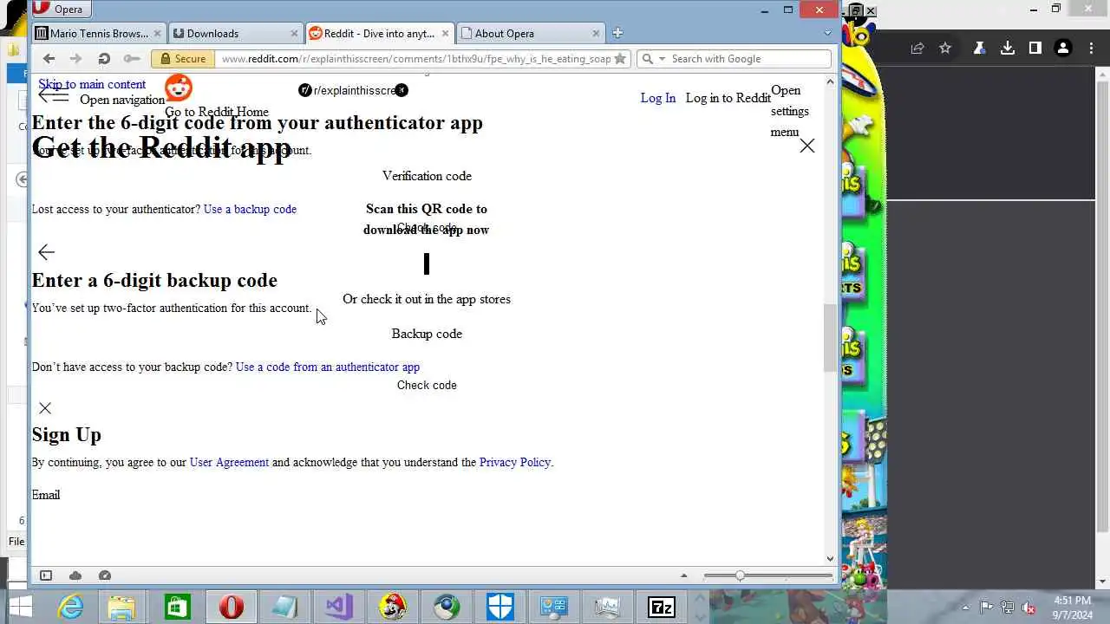Open a new tab with plus icon
Viewport: 1110px width, 624px height.
coord(617,33)
